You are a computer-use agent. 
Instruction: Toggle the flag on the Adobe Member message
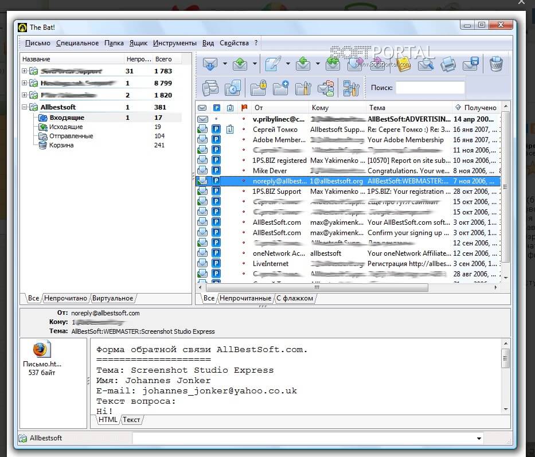point(244,139)
